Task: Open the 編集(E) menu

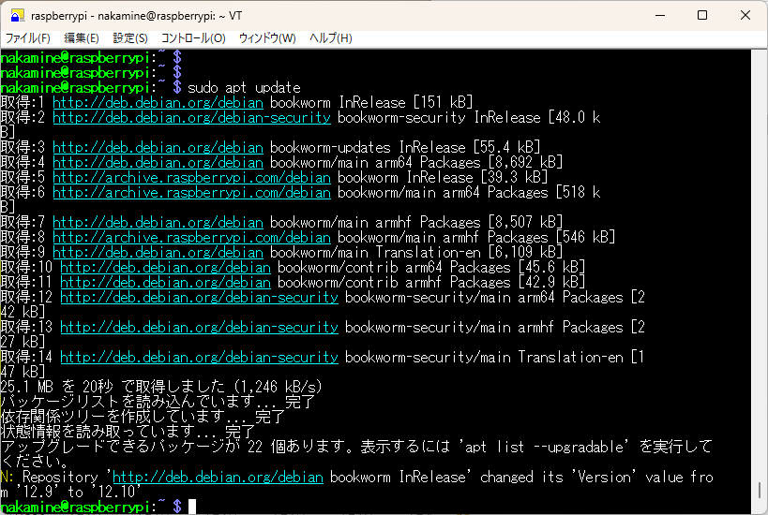Action: point(81,38)
